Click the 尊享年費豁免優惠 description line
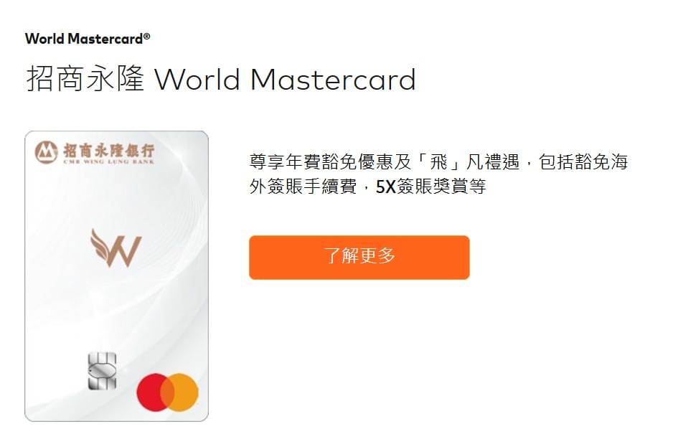Screen dimensions: 678x442 [438, 161]
